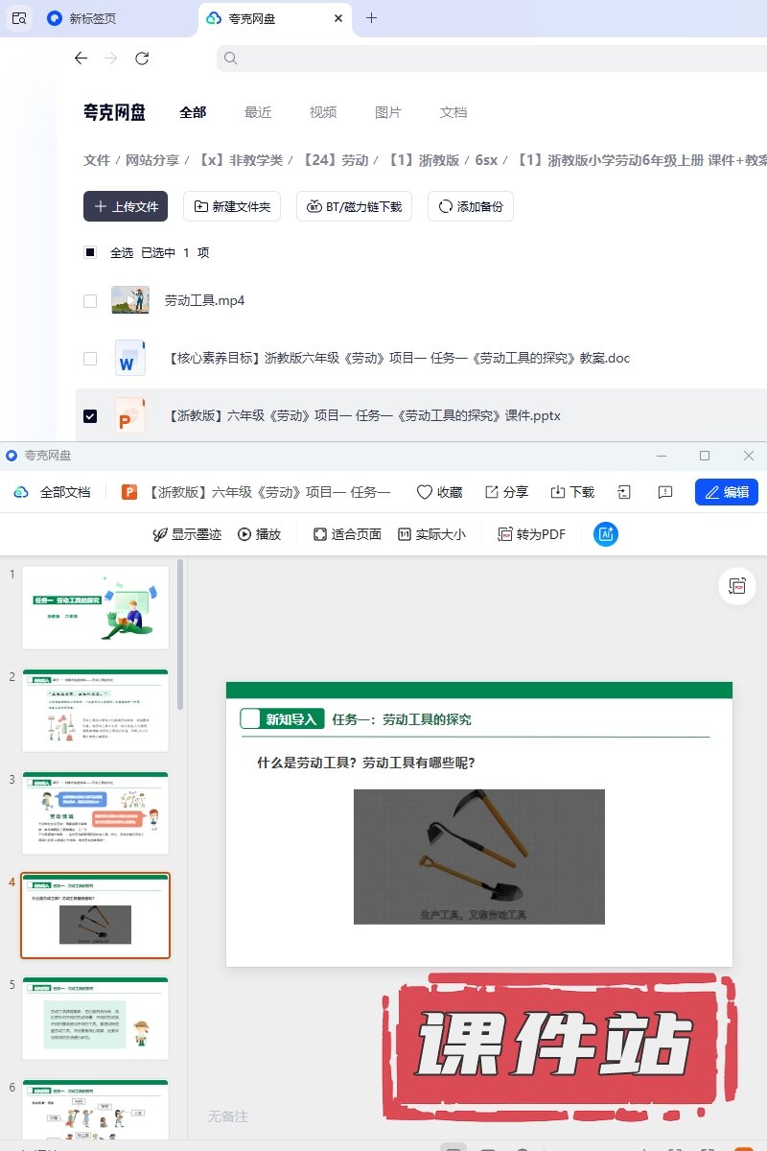Viewport: 767px width, 1151px height.
Task: Click the feedback message icon
Action: (665, 492)
